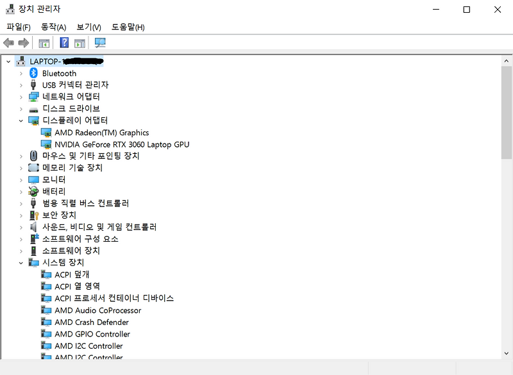Open the 동작(A) menu
The width and height of the screenshot is (513, 375).
click(53, 27)
